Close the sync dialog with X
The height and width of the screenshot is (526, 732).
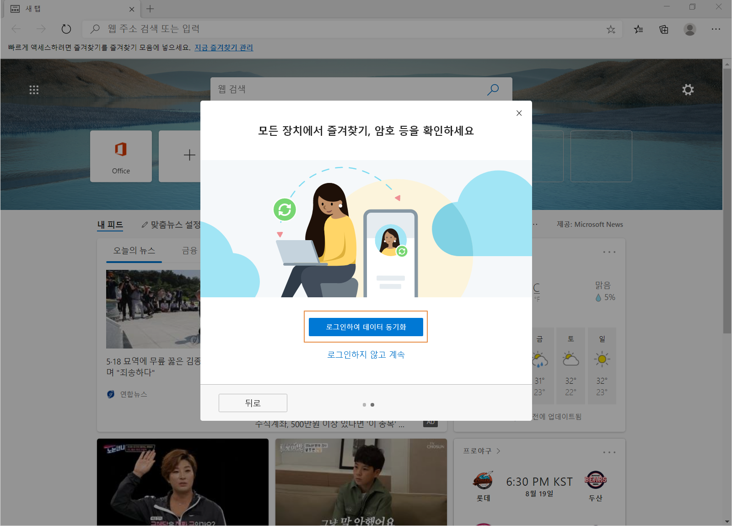[x=519, y=113]
